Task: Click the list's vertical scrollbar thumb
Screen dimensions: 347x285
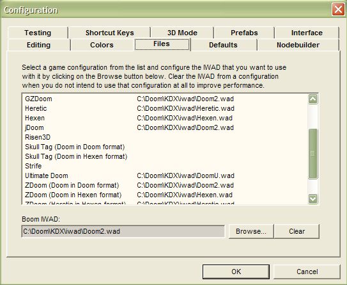Action: 313,154
